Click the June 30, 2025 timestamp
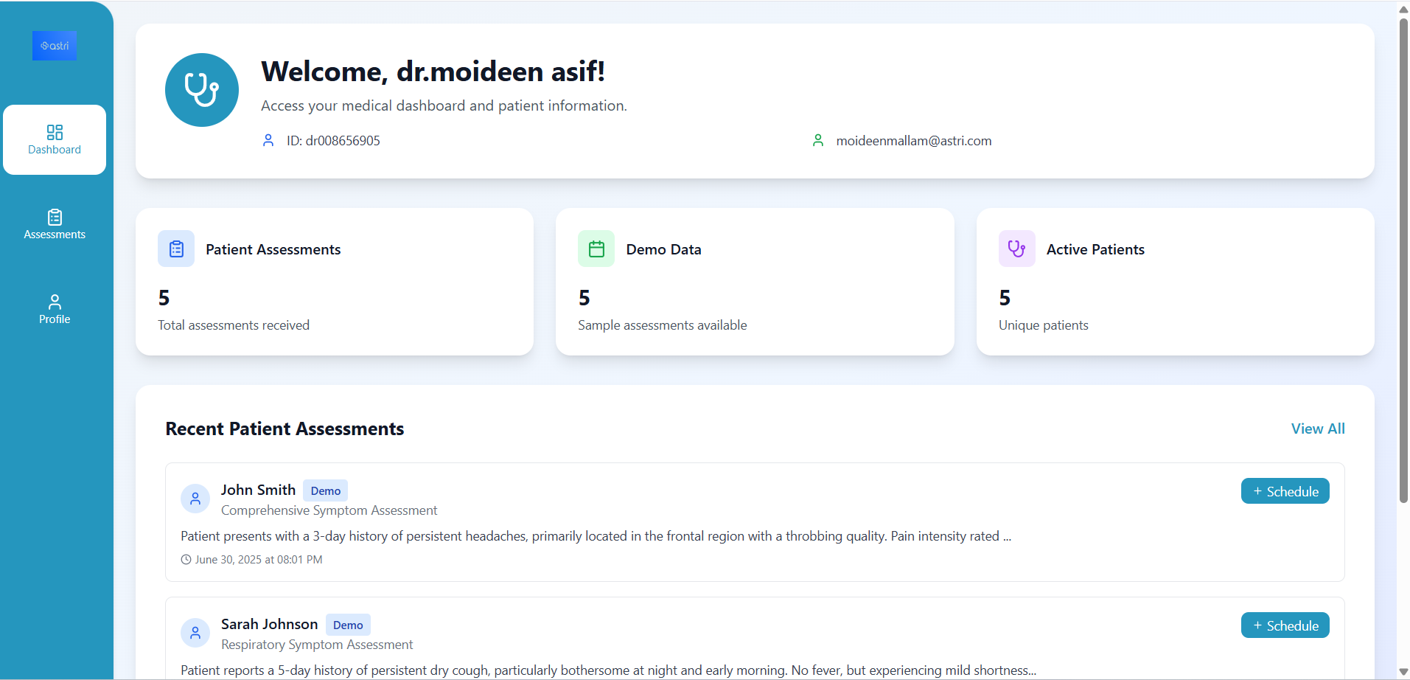 [x=259, y=560]
